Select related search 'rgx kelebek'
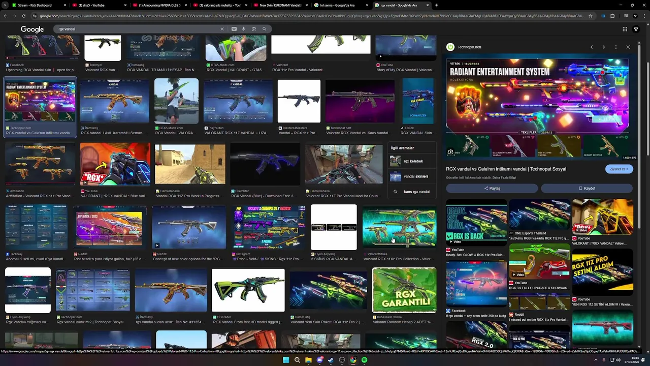Image resolution: width=650 pixels, height=366 pixels. (412, 161)
